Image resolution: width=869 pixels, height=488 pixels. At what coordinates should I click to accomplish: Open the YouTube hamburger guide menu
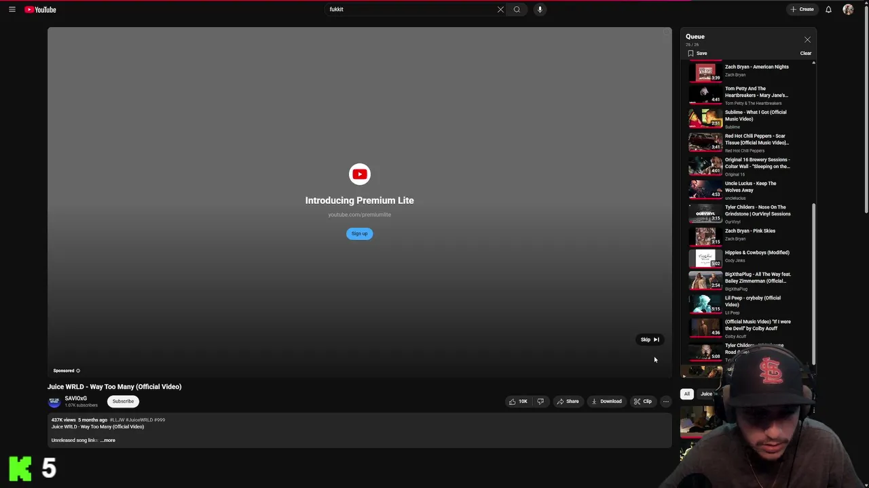click(x=12, y=9)
